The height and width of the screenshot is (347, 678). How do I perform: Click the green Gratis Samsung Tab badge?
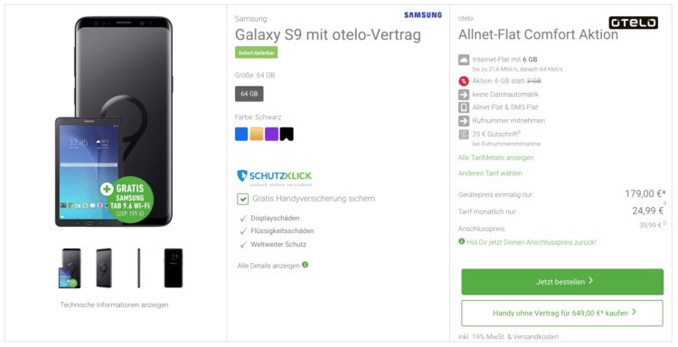pos(127,199)
